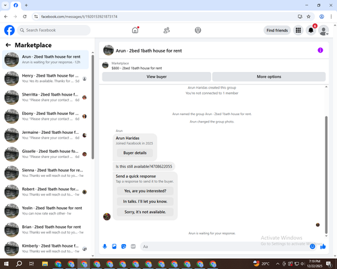This screenshot has width=337, height=269.
Task: Click the More options button
Action: [269, 77]
